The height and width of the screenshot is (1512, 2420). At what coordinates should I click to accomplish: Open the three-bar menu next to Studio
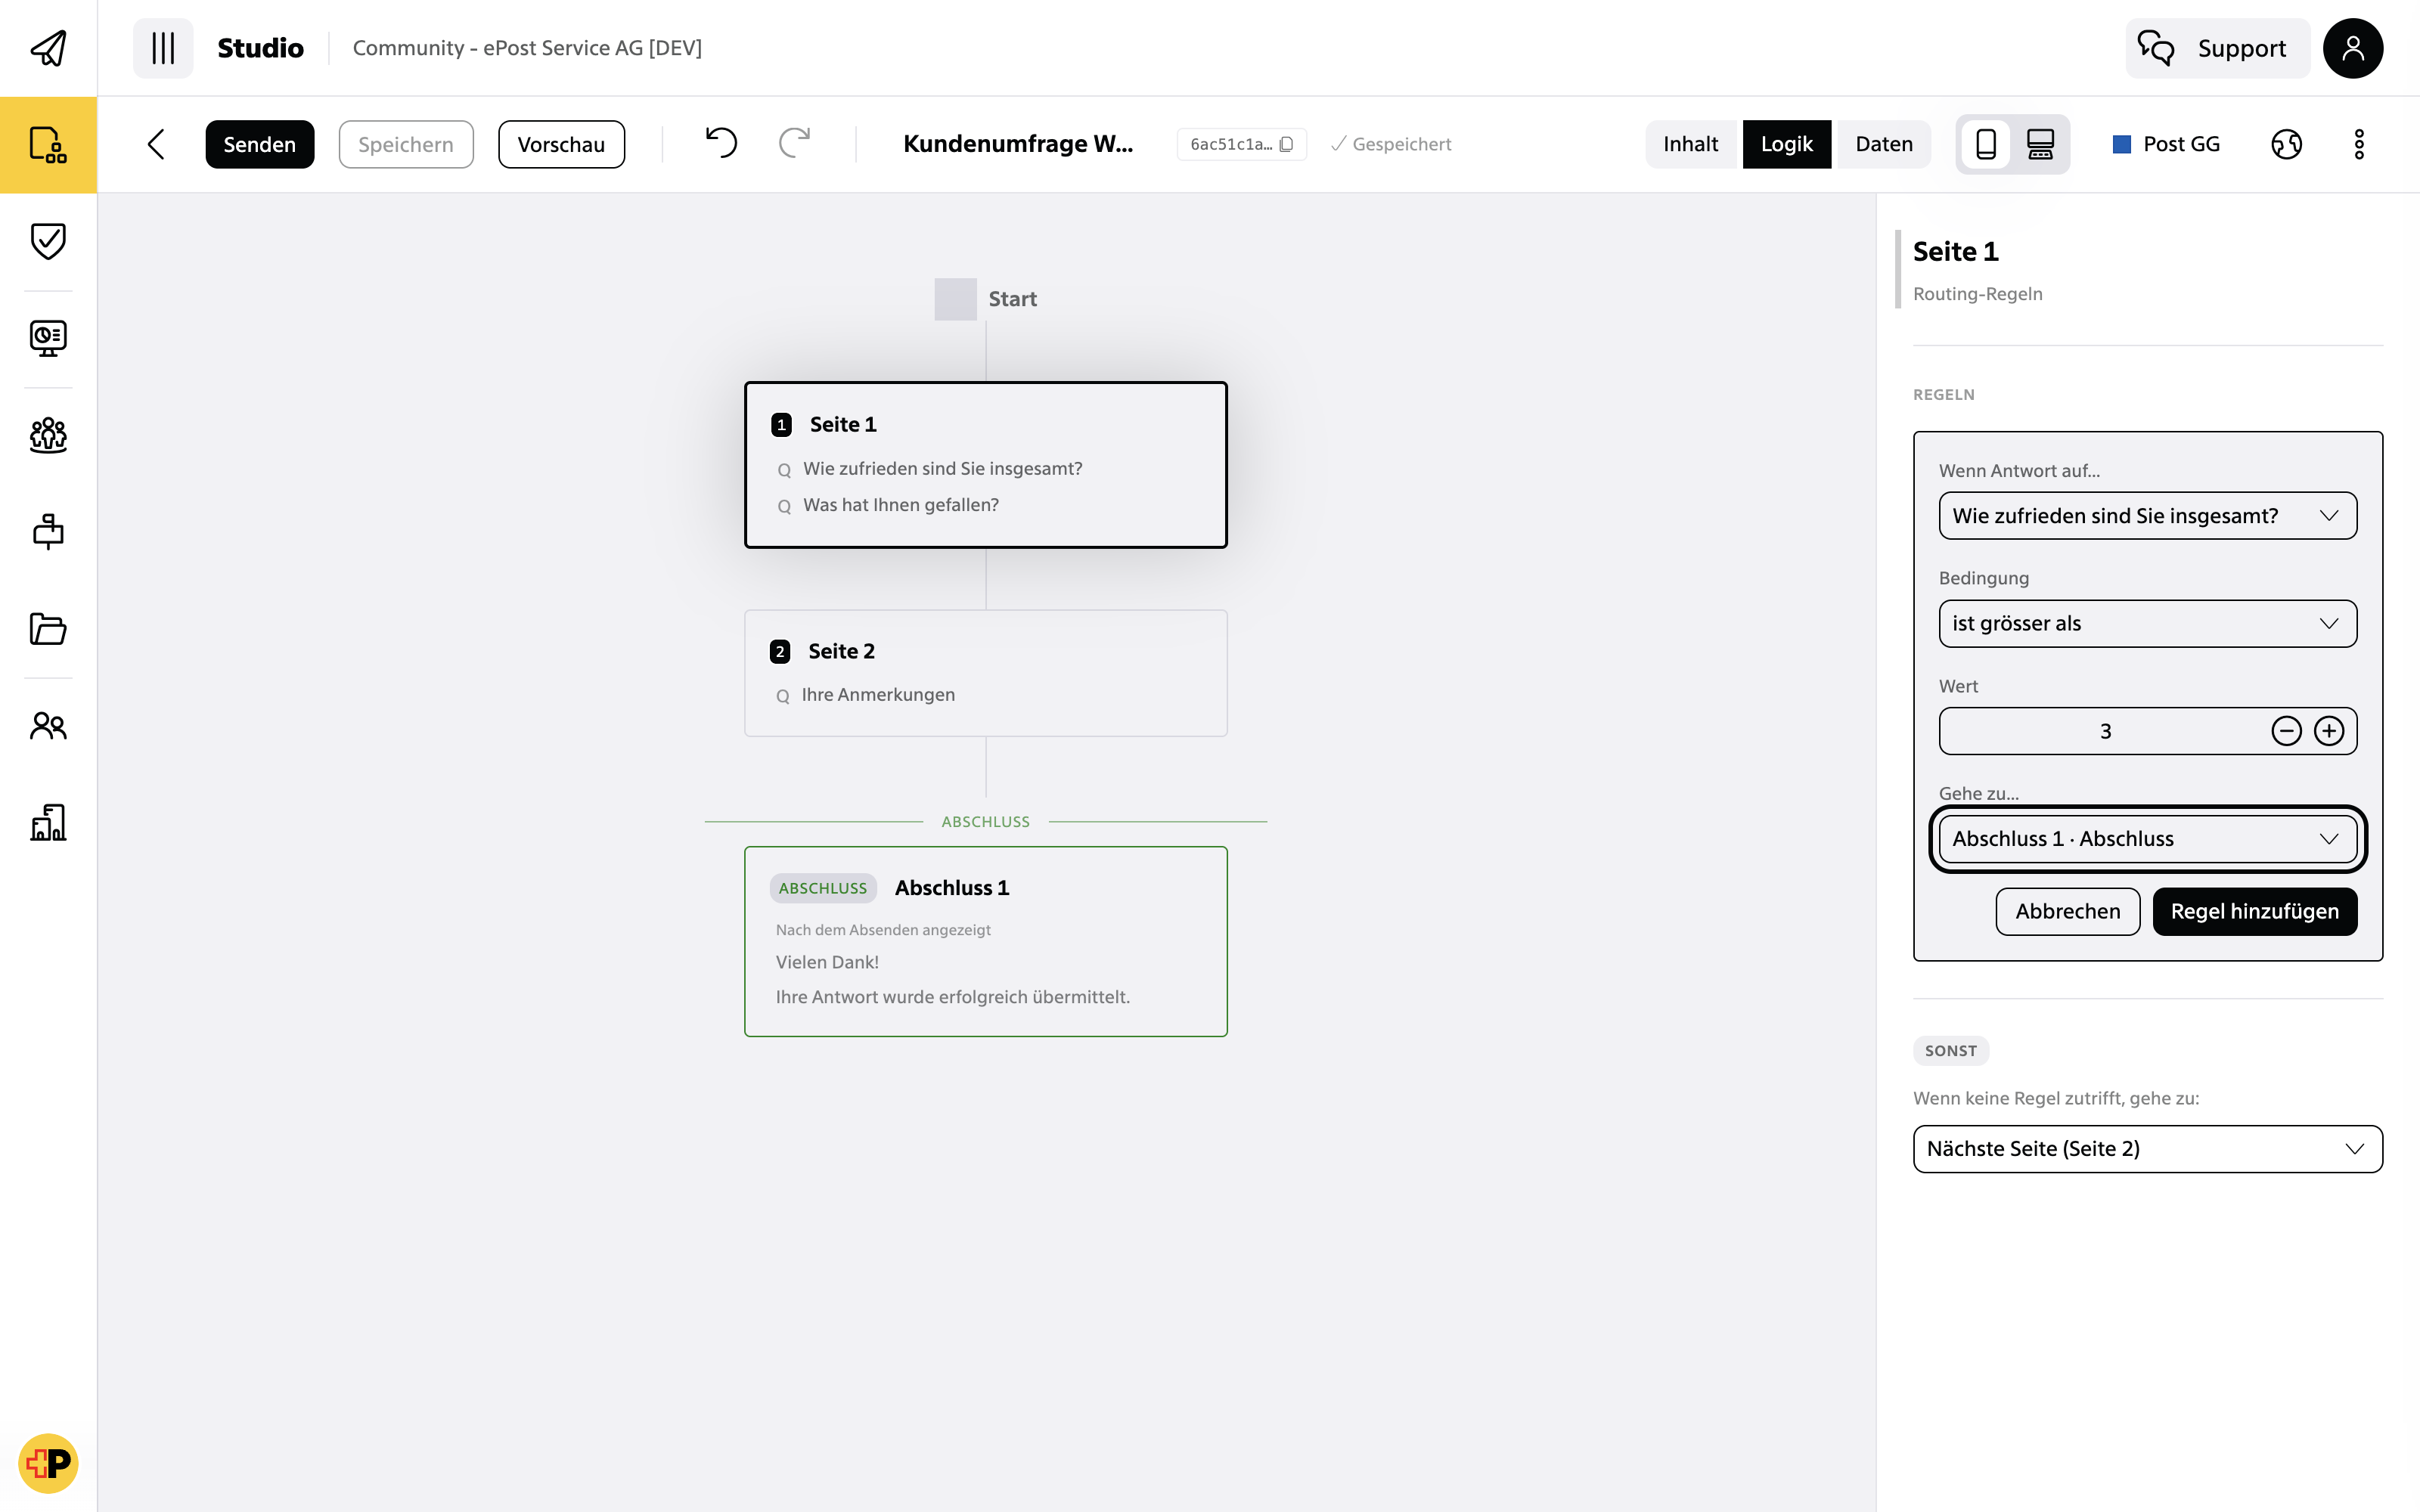(163, 48)
